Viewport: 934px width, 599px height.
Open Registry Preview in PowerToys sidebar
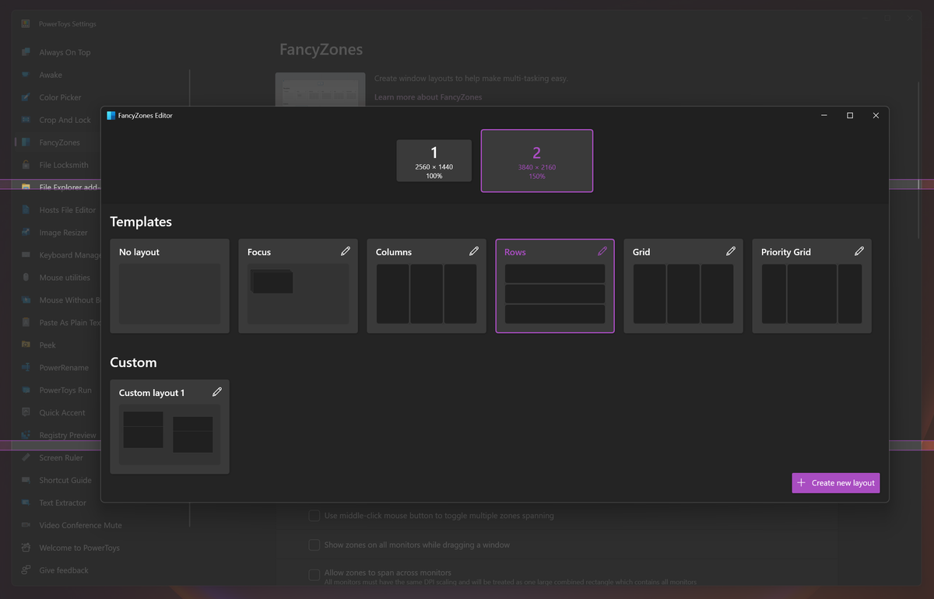point(68,435)
